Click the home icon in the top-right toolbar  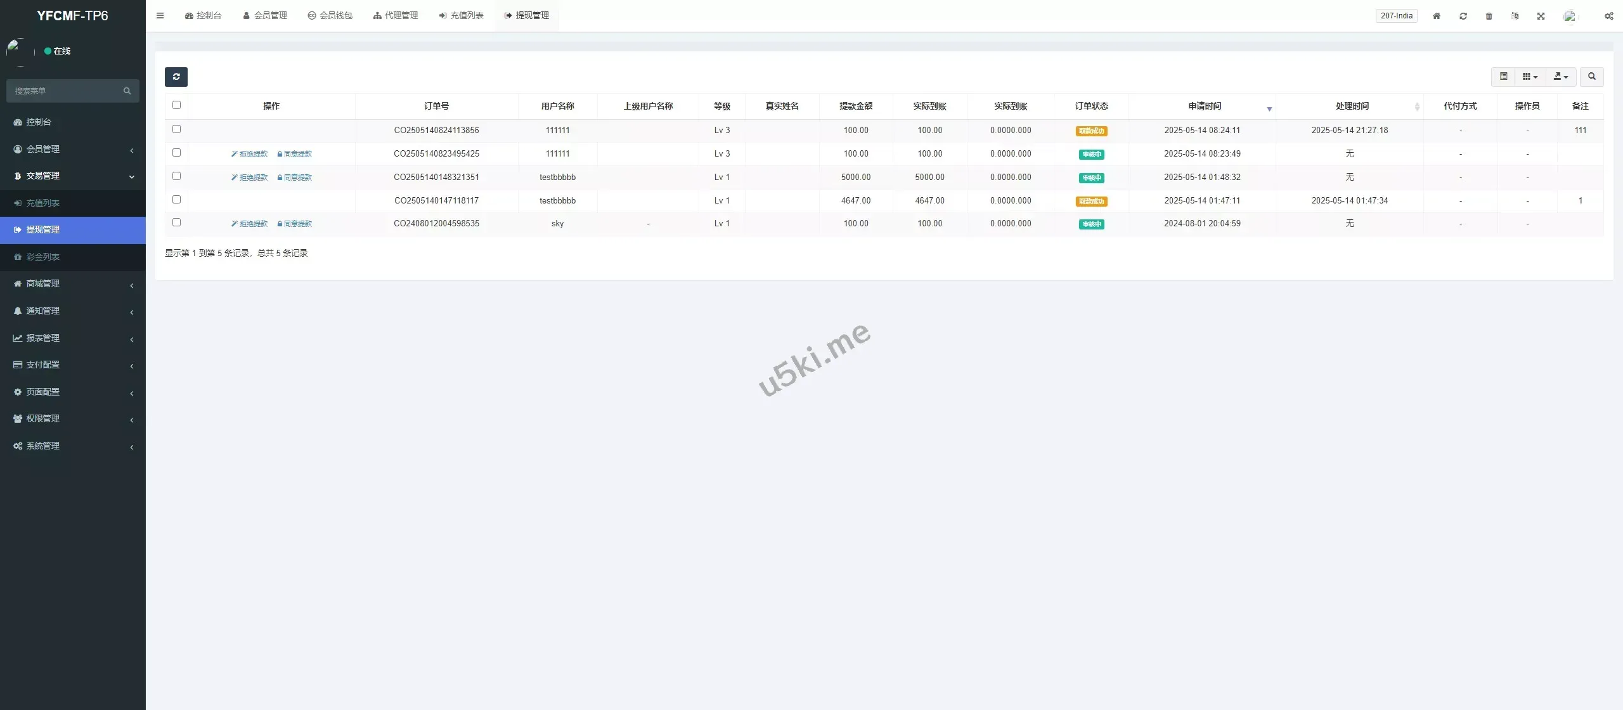(x=1436, y=16)
